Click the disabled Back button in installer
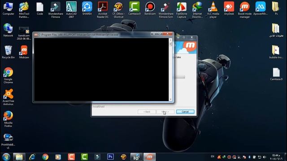 click(147, 112)
